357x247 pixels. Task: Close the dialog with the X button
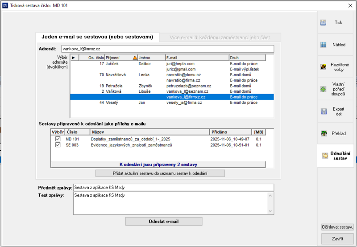[x=350, y=5]
